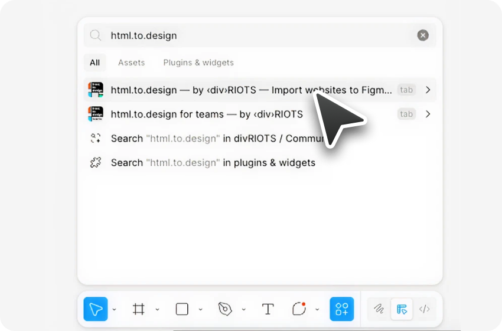
Task: Select the Frame tool
Action: 139,309
